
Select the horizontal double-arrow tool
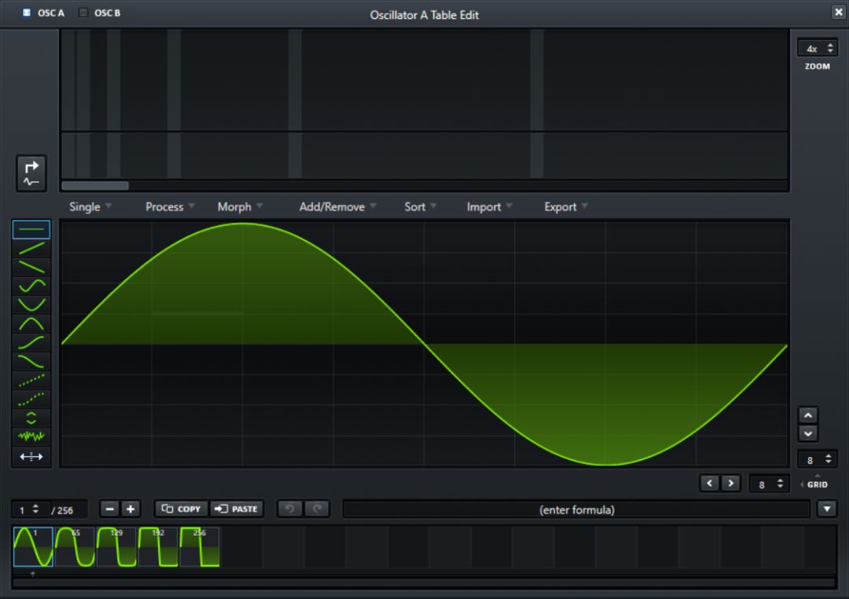(x=31, y=456)
